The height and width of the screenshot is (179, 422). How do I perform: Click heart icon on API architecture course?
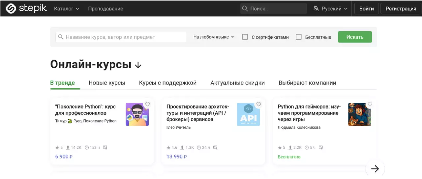pos(259,104)
